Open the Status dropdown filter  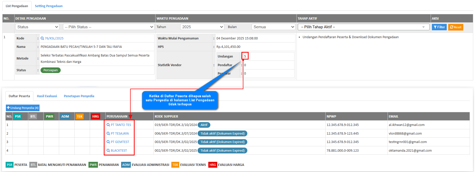click(37, 27)
